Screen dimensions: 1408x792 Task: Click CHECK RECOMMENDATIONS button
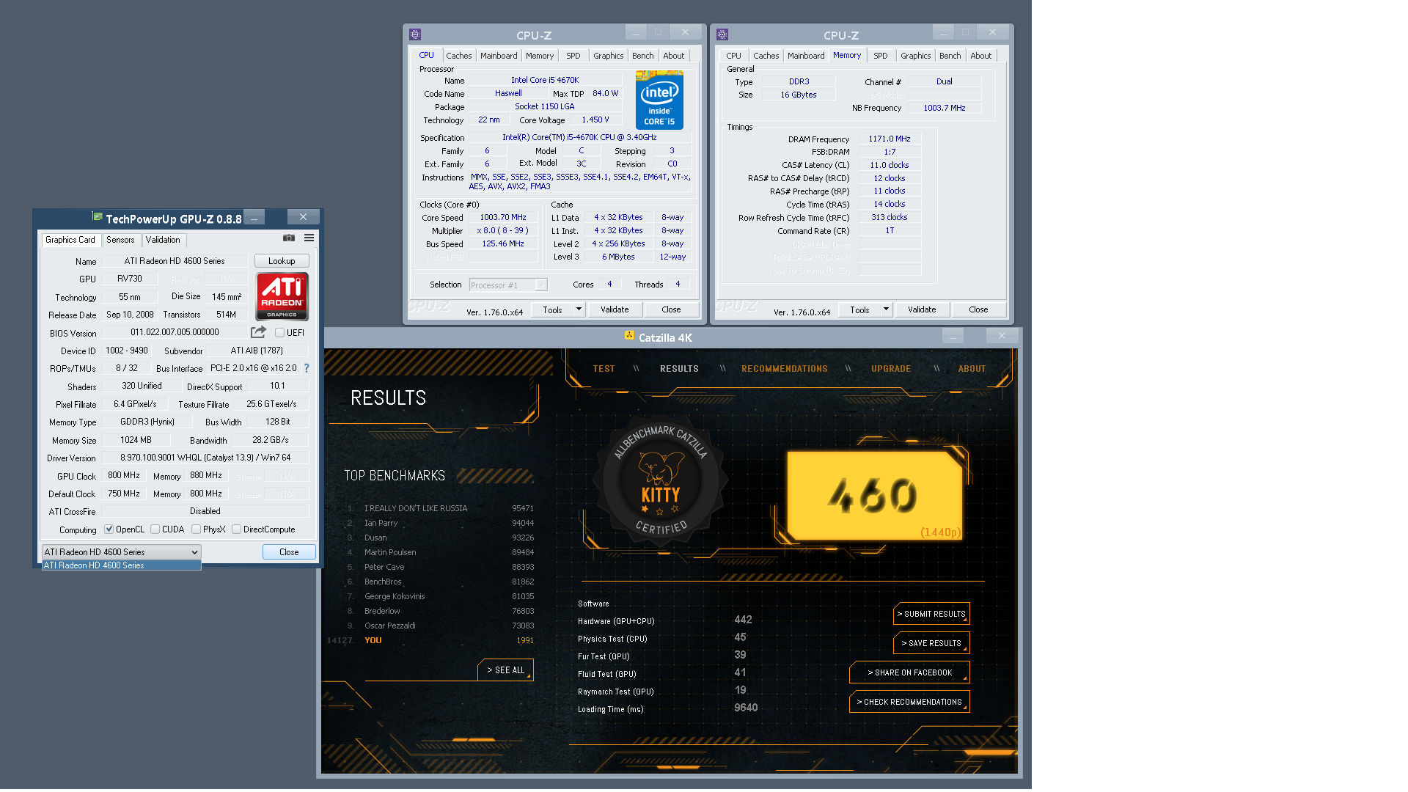909,702
